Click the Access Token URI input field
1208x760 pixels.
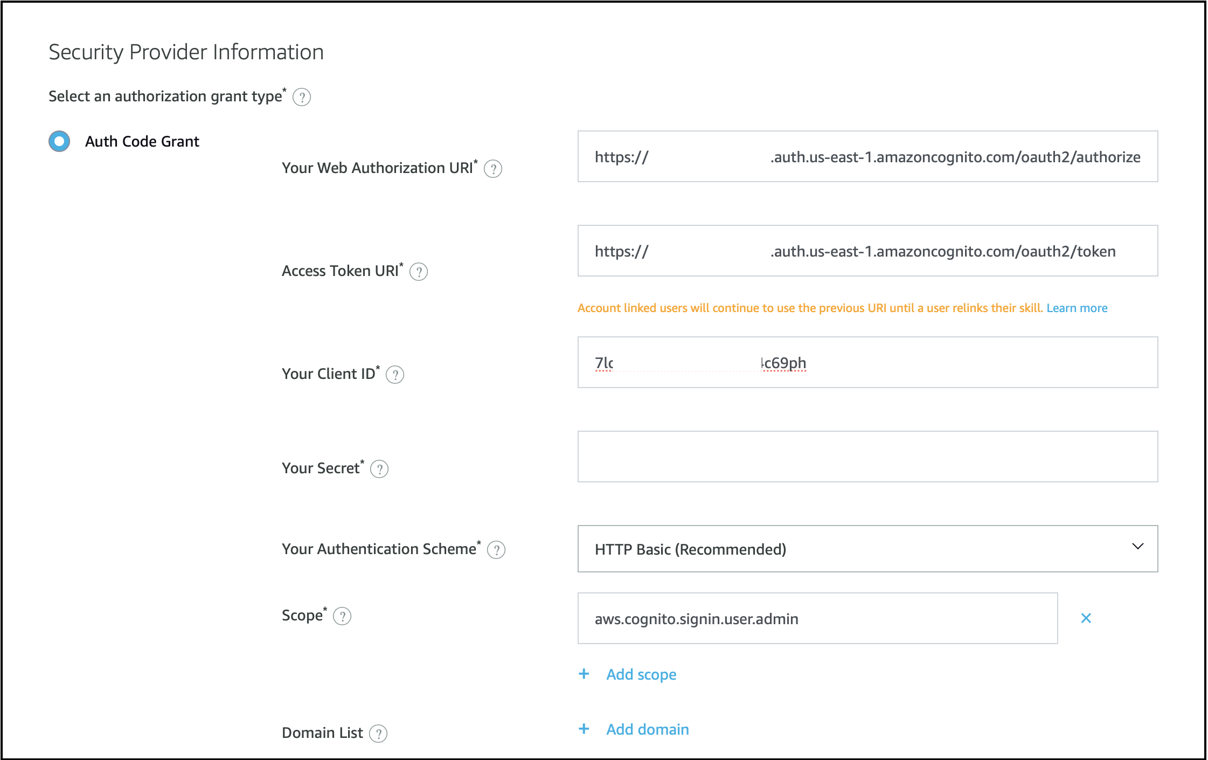pos(867,251)
